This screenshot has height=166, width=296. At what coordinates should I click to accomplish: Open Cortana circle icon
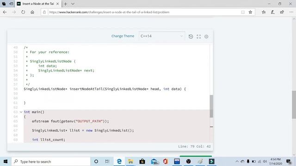tap(96, 161)
